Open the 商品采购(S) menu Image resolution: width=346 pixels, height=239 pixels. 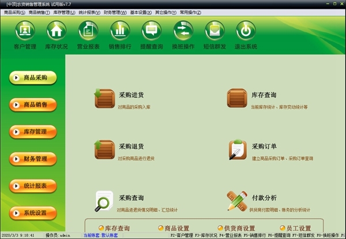(14, 13)
